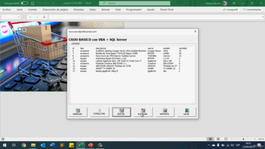Viewport: 265px width, 149px height.
Task: Select row 12 SERVIDOR LENOVO Thinkserver
Action: point(132,66)
